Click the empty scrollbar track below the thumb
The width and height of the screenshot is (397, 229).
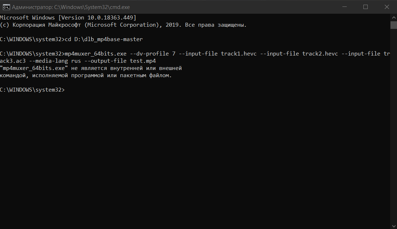point(393,126)
